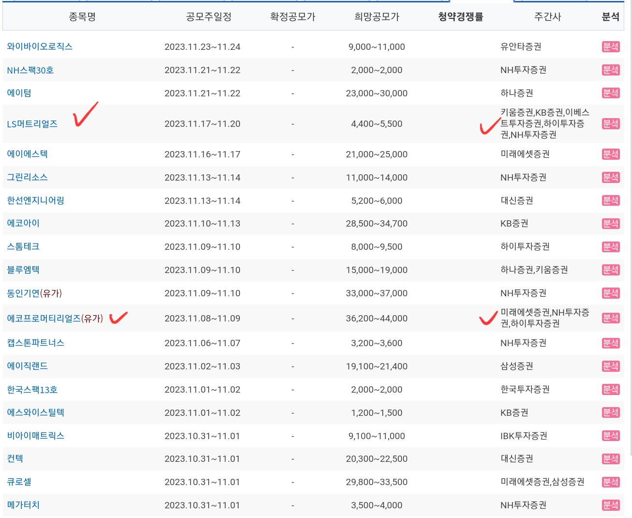Click the 공모주일정 column header

click(x=209, y=17)
